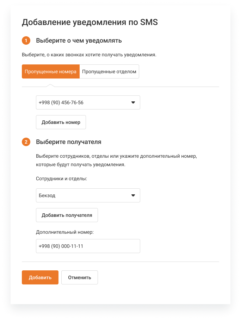Open the missed phone number dropdown

click(85, 102)
